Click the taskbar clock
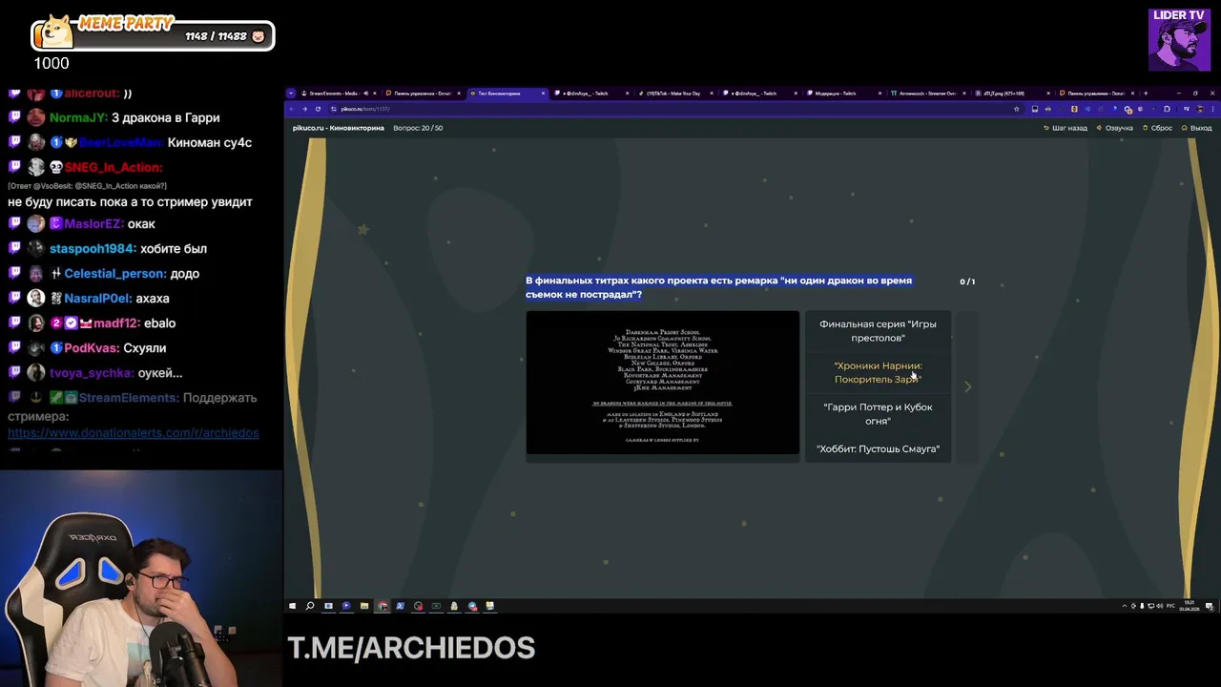This screenshot has width=1221, height=687. 1189,606
